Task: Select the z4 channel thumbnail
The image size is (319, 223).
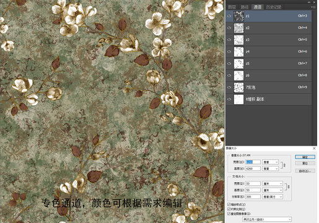Action: coord(238,52)
